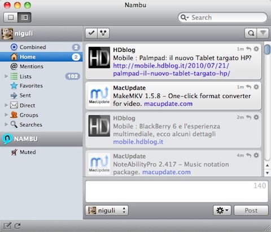Image resolution: width=271 pixels, height=232 pixels.
Task: Open compose gear options dropdown
Action: [222, 211]
